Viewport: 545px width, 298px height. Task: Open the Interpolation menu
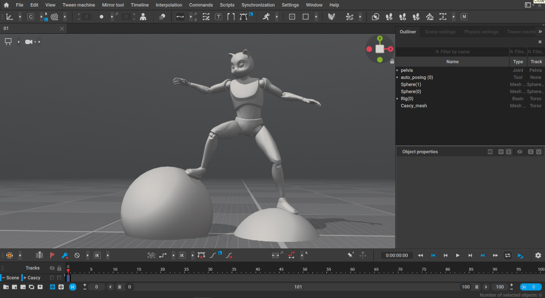(168, 5)
